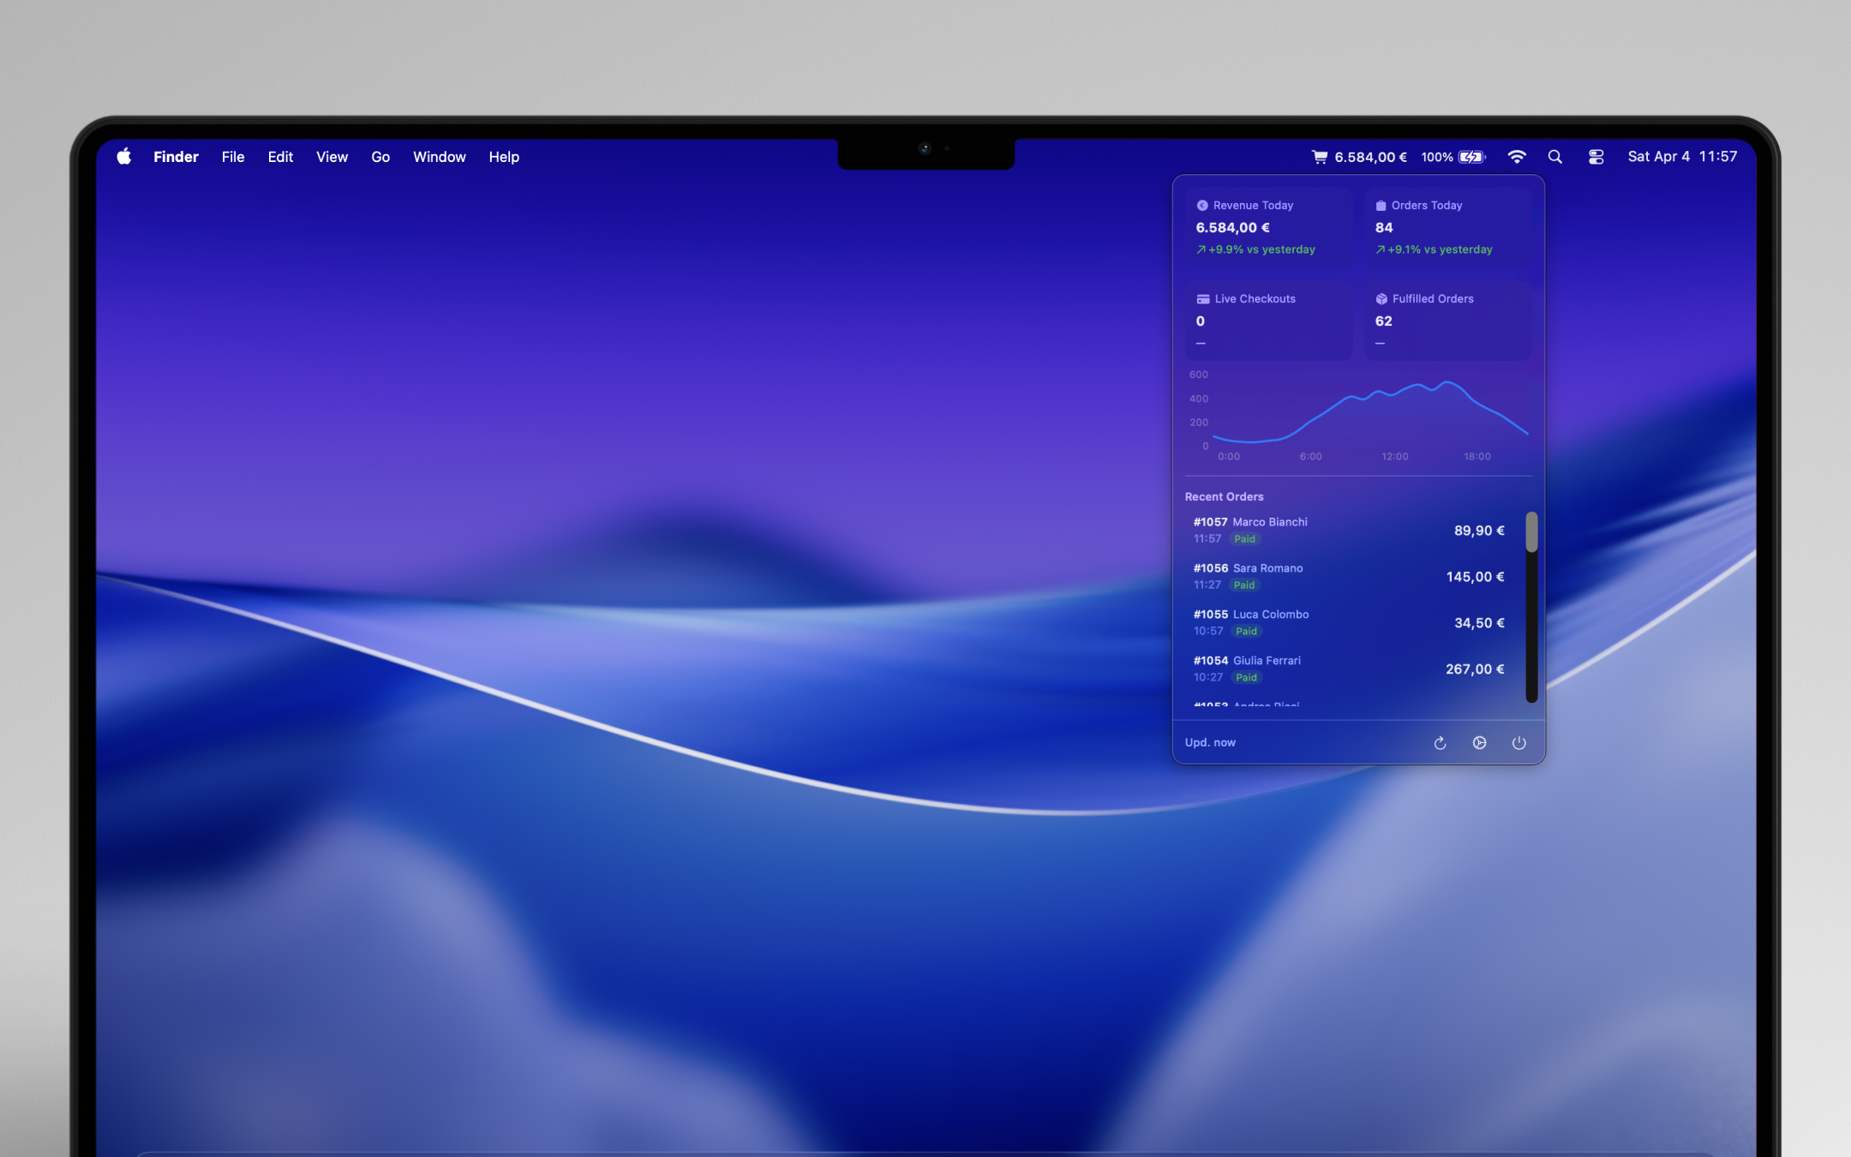This screenshot has width=1851, height=1157.
Task: Click the 6.584,00 € value in Revenue Today
Action: click(x=1233, y=228)
